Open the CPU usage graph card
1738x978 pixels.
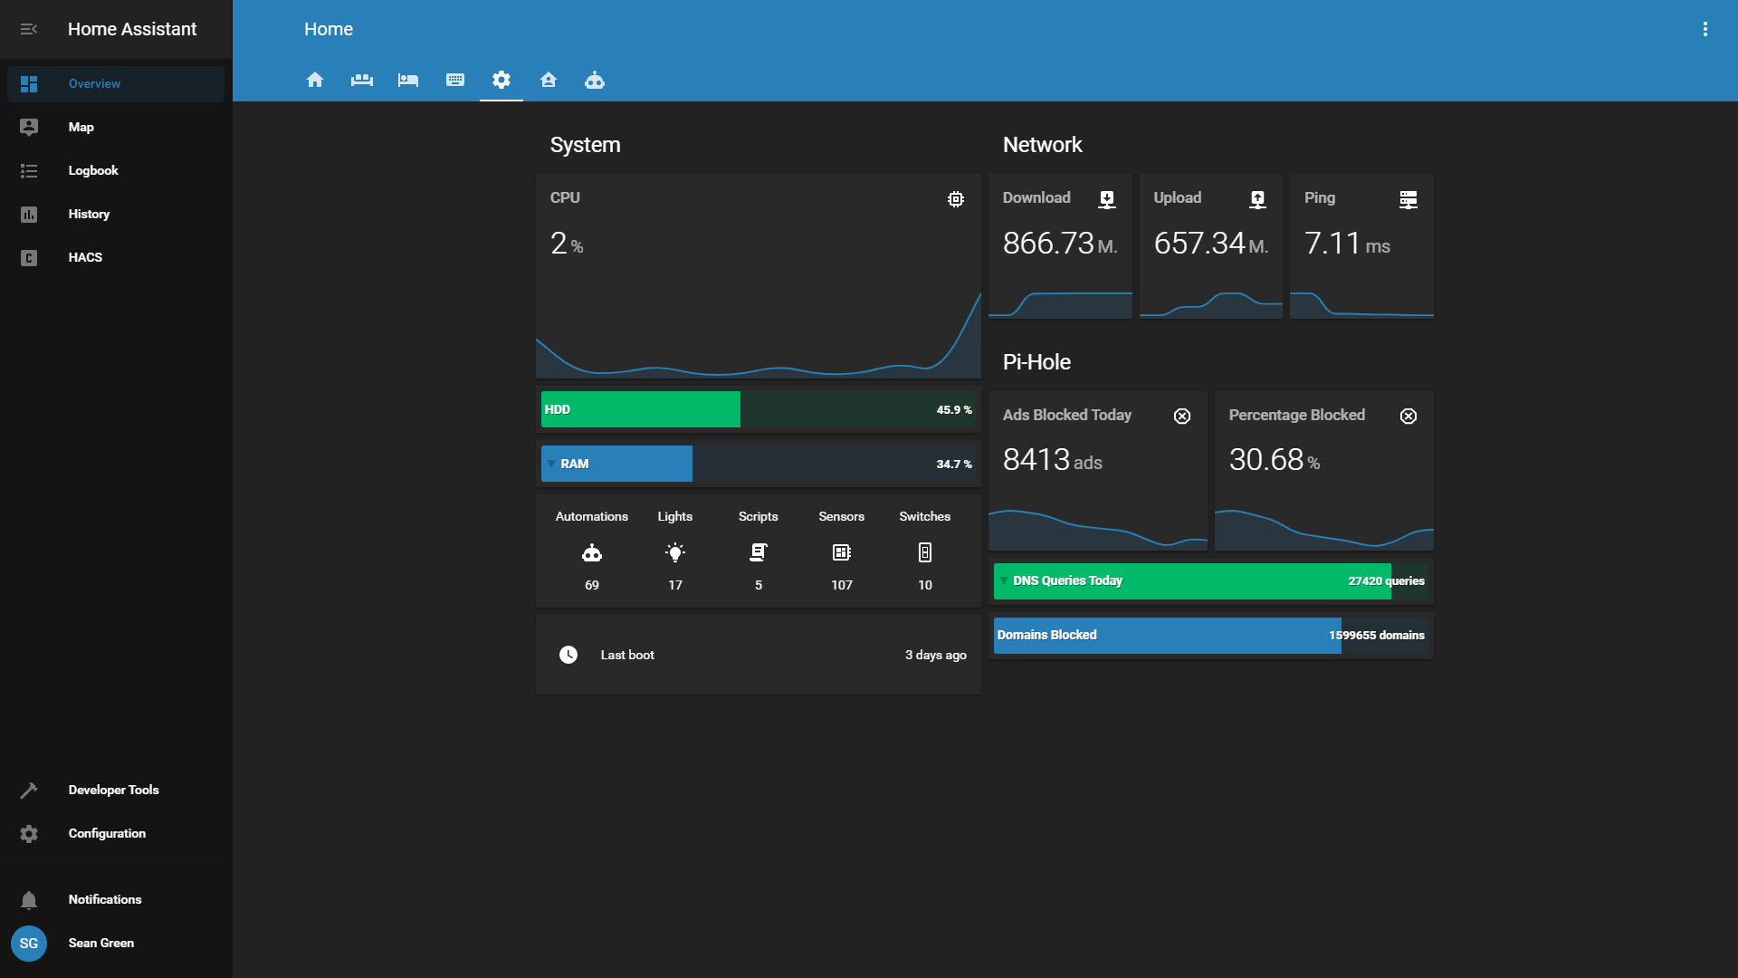pyautogui.click(x=759, y=276)
